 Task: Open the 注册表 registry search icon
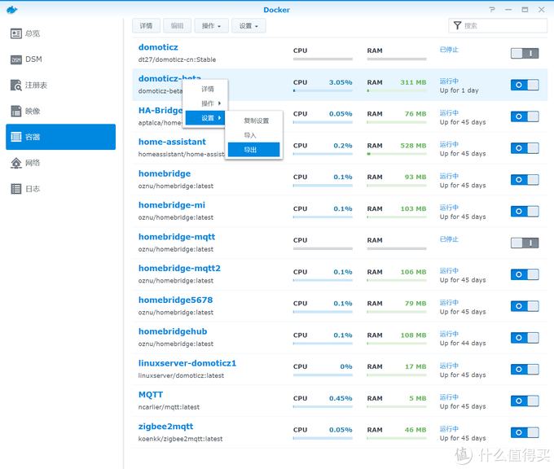coord(16,85)
